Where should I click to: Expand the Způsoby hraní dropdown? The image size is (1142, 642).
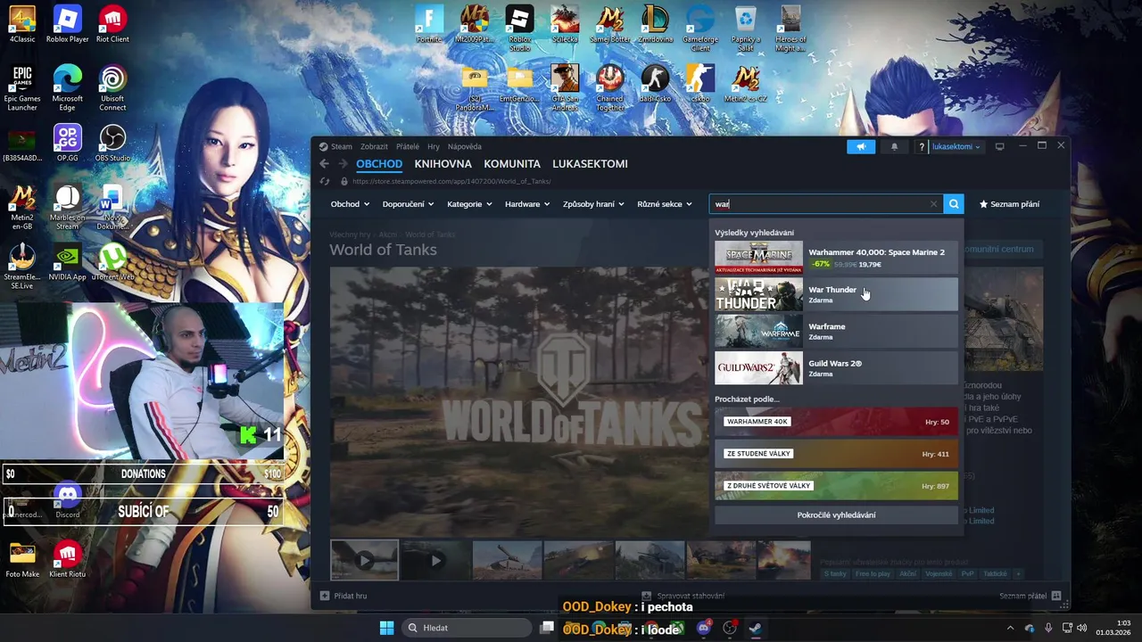(x=593, y=204)
